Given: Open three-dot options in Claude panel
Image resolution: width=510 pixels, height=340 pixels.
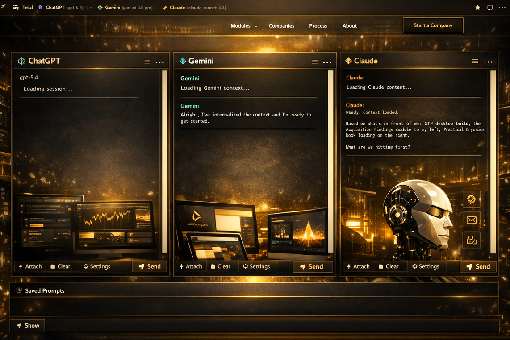Looking at the screenshot, I should click(x=488, y=62).
